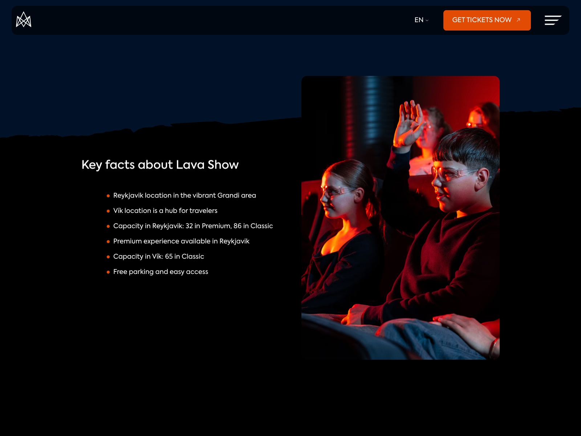The image size is (581, 436).
Task: Select 'Capacity in Reykjavik: 32 in Premium' line
Action: click(193, 226)
